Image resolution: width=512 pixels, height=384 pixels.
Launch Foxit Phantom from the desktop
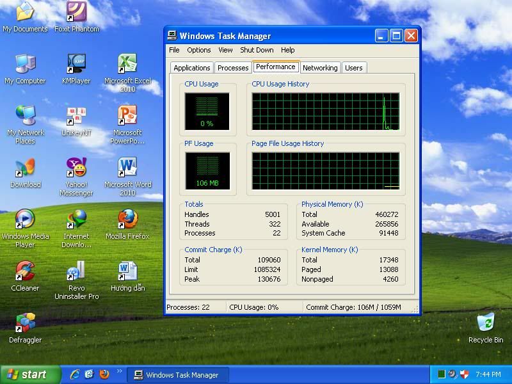(x=76, y=17)
